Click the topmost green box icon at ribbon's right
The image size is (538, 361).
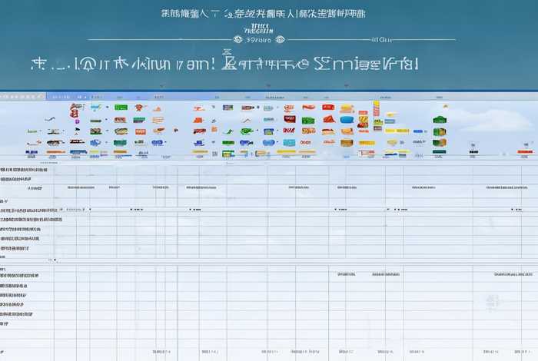pos(439,120)
